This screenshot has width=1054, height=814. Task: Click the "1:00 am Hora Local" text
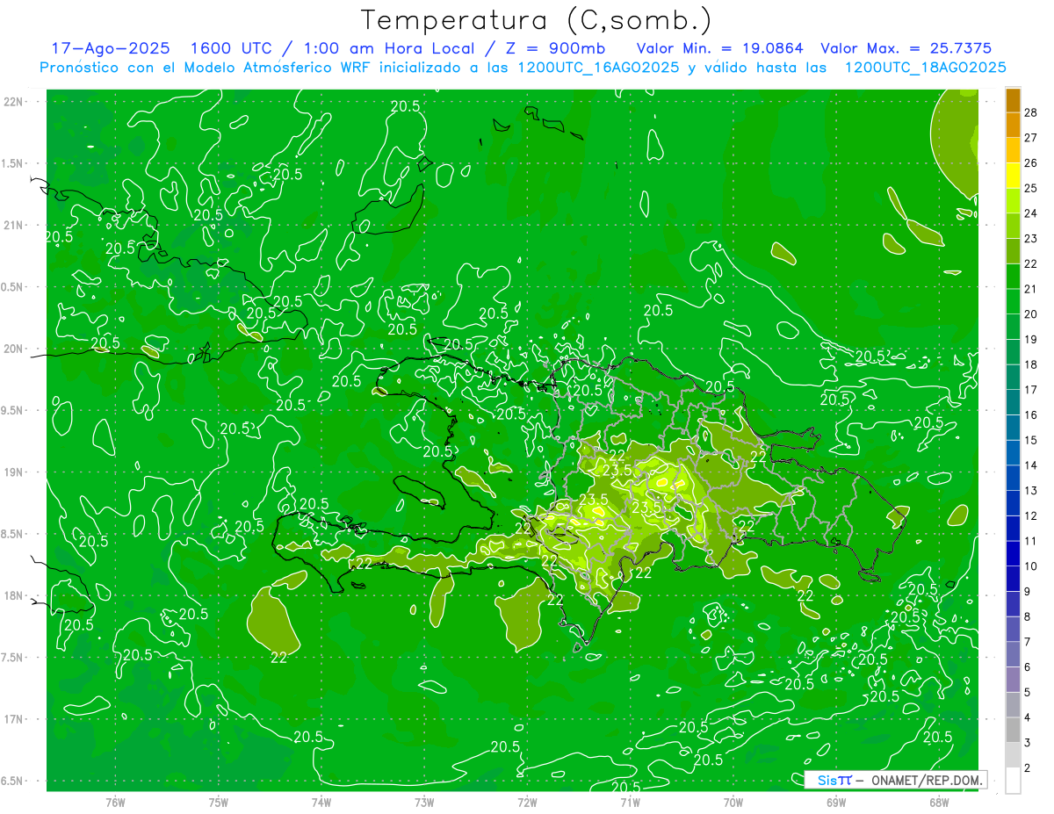[390, 48]
